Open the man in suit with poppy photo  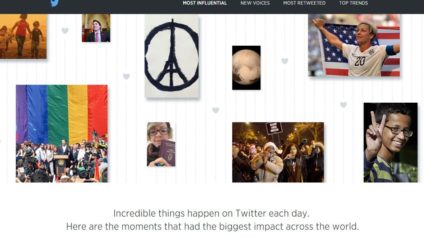tap(96, 28)
